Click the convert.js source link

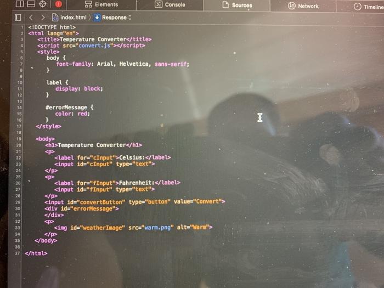94,46
